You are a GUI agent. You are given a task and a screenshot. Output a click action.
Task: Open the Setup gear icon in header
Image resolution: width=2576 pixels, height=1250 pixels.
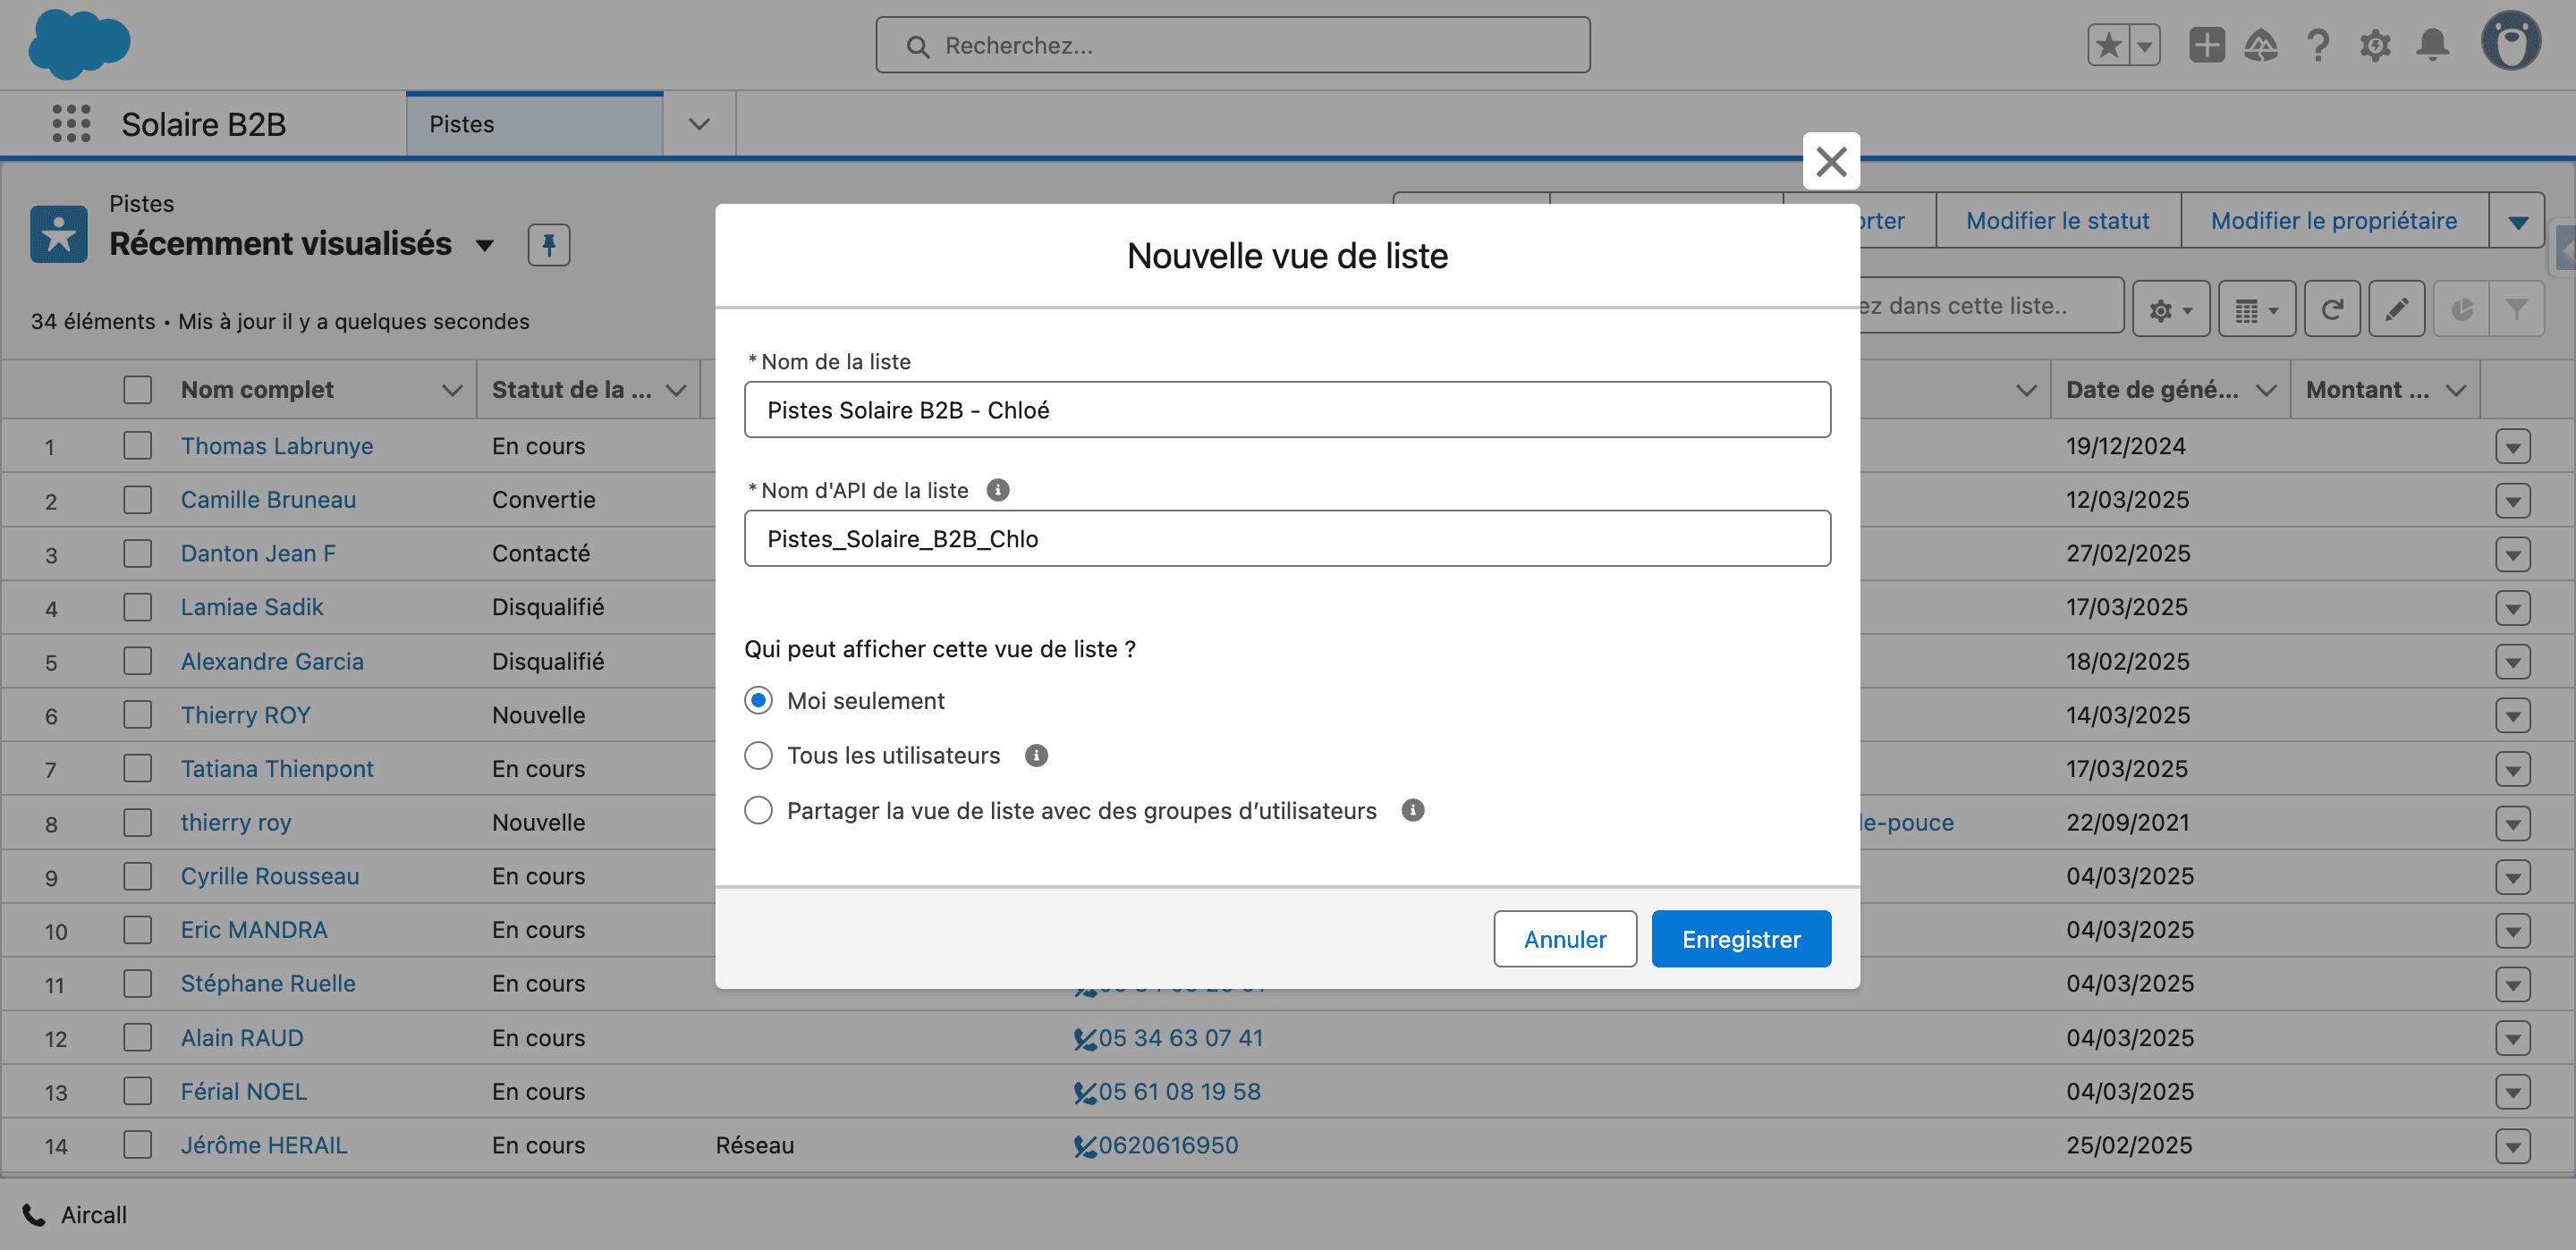(x=2375, y=45)
